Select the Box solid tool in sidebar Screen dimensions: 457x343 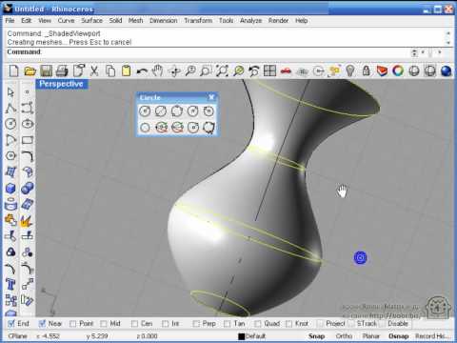[10, 188]
